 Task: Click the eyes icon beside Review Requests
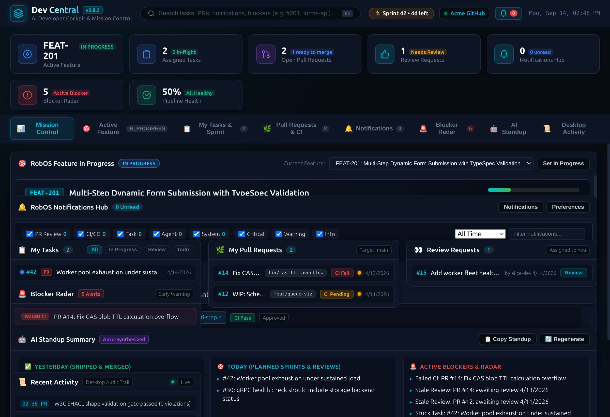point(418,250)
